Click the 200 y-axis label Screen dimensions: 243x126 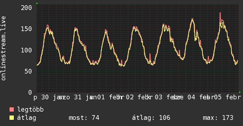click(x=26, y=8)
